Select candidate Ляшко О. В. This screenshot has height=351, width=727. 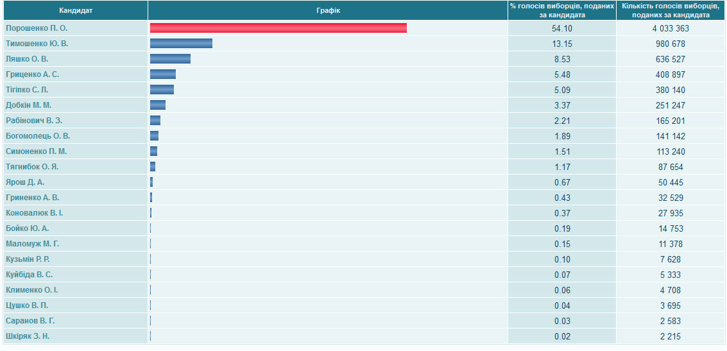coord(27,59)
